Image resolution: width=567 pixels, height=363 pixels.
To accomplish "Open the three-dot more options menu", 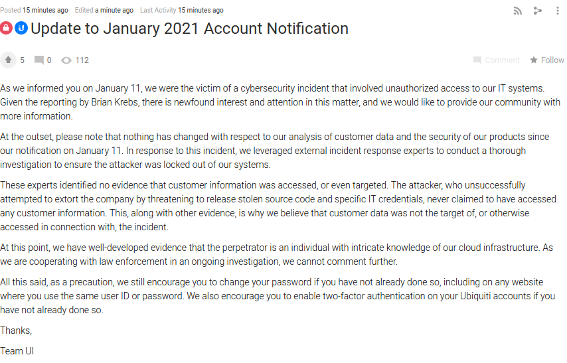I will pyautogui.click(x=557, y=11).
